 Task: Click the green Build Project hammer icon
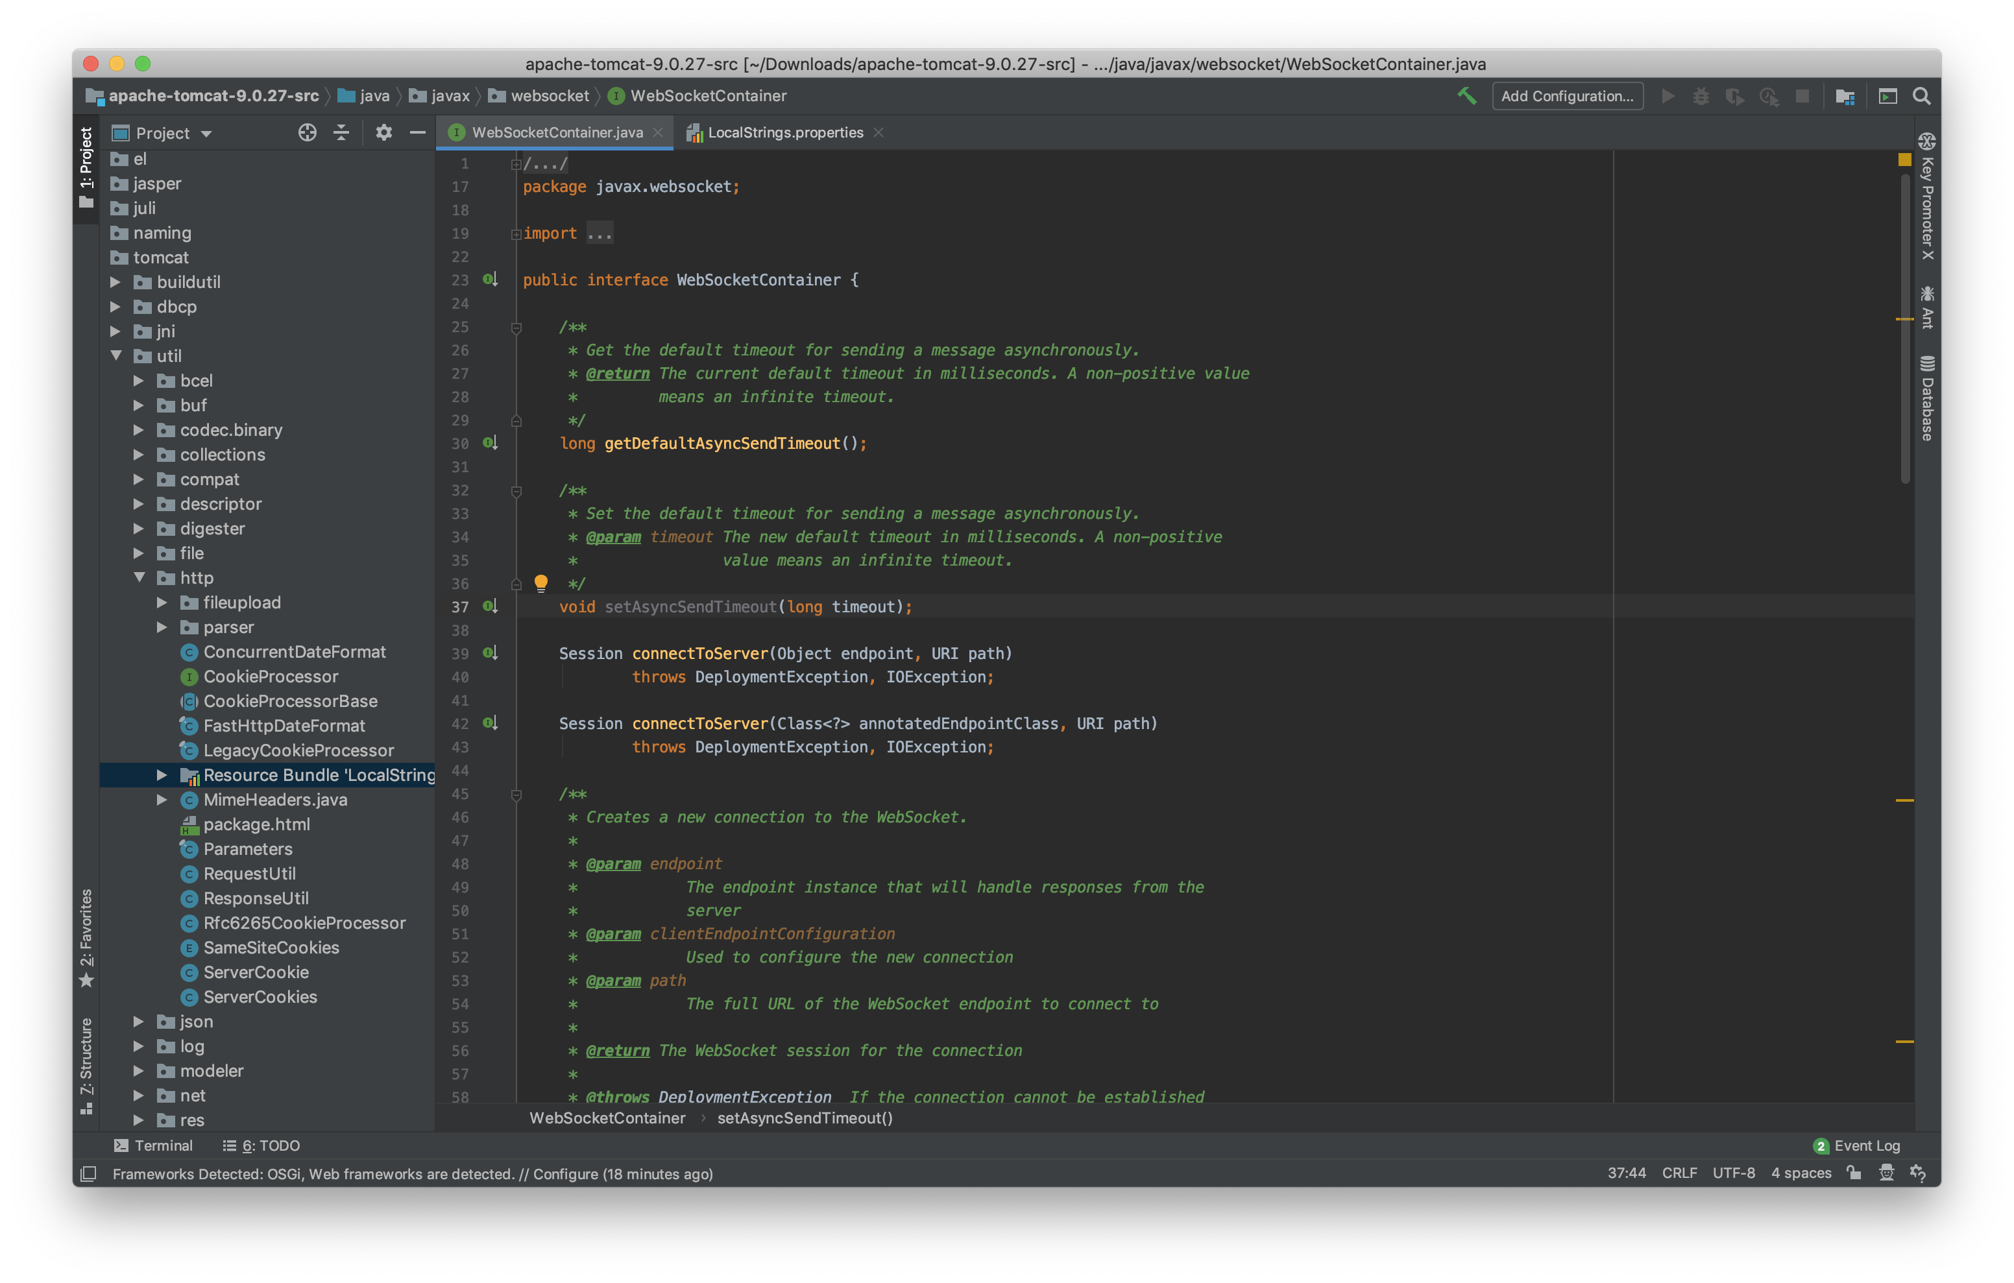[x=1466, y=96]
